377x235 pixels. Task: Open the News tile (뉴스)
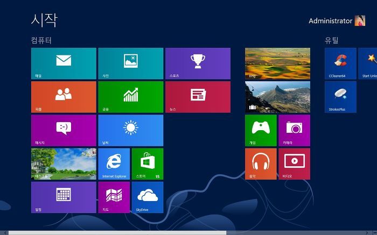pos(198,97)
